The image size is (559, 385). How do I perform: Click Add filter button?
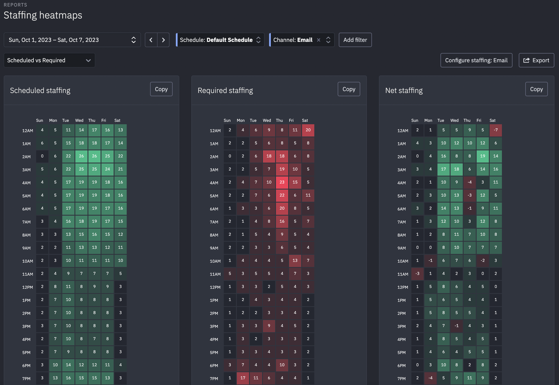click(x=355, y=40)
